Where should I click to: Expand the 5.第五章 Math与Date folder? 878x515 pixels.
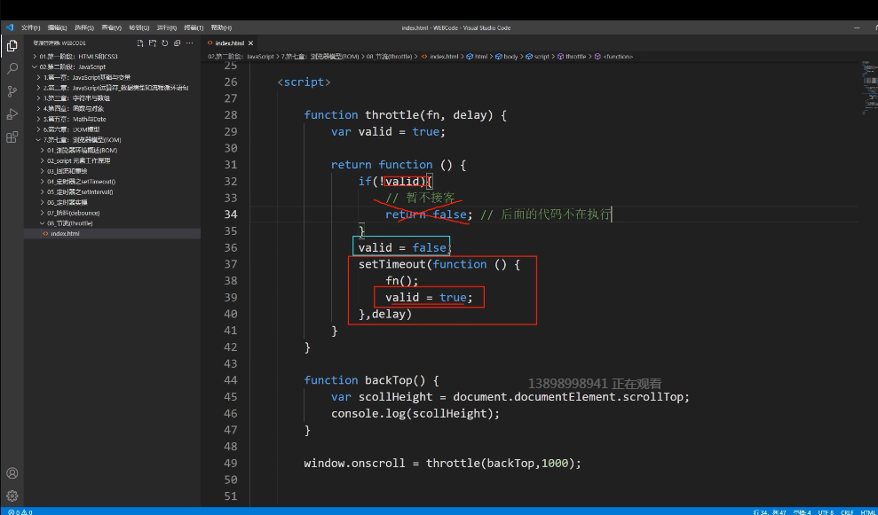pos(112,119)
